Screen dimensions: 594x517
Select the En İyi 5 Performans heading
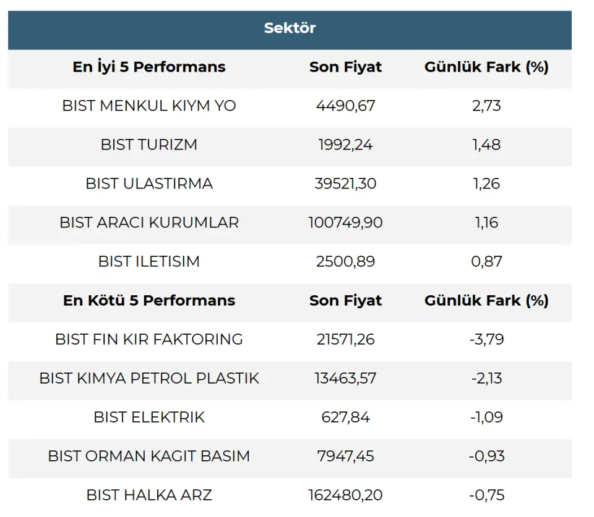[149, 67]
